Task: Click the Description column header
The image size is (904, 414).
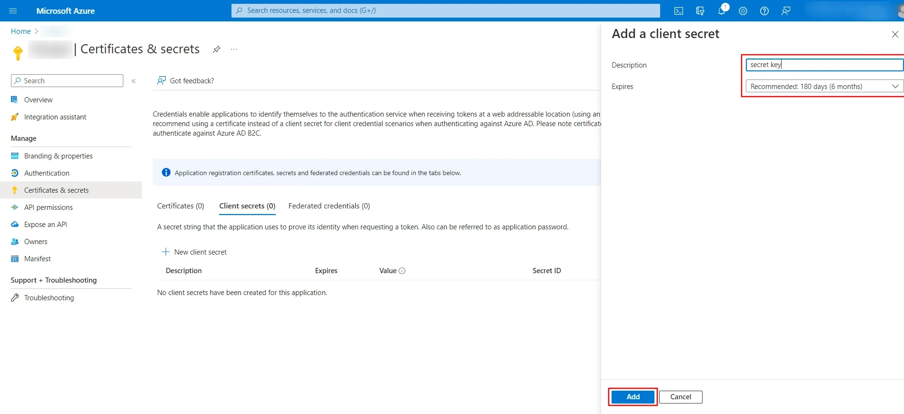Action: [x=184, y=271]
